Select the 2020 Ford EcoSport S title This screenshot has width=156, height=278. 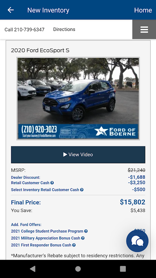40,50
